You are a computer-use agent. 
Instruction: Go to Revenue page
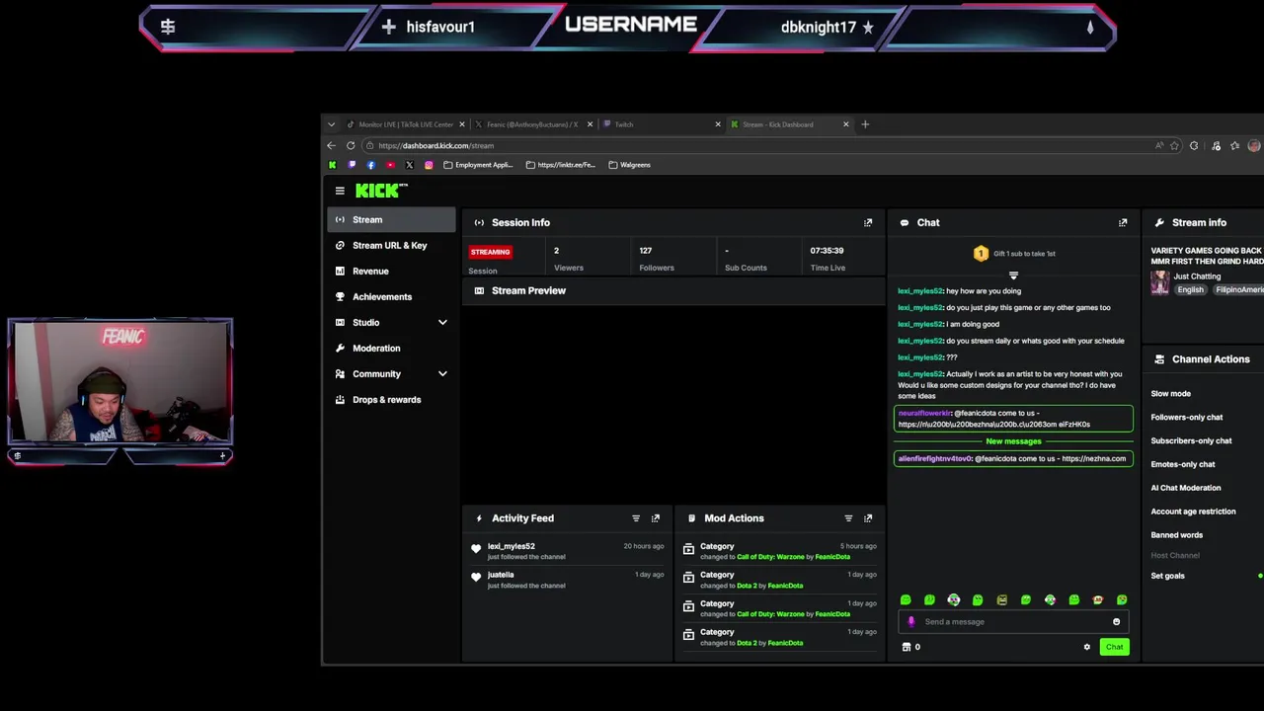391,272
